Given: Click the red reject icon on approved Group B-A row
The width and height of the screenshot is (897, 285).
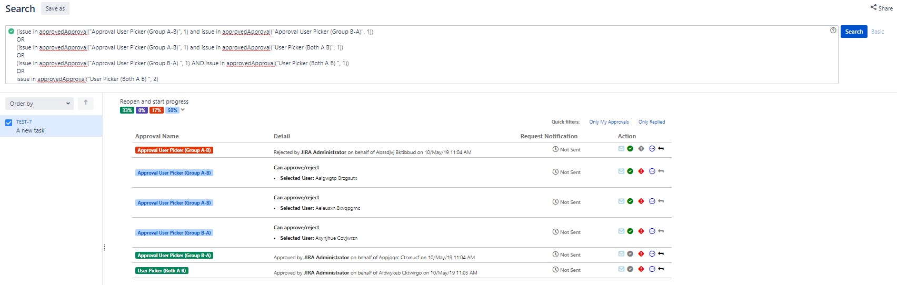Looking at the screenshot, I should (x=641, y=254).
